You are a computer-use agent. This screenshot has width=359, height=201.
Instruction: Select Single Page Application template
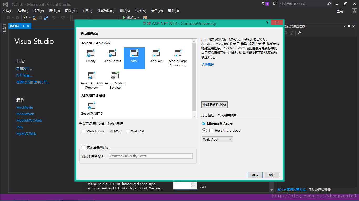178,58
